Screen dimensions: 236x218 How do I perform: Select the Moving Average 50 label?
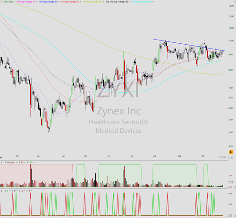pos(70,1)
